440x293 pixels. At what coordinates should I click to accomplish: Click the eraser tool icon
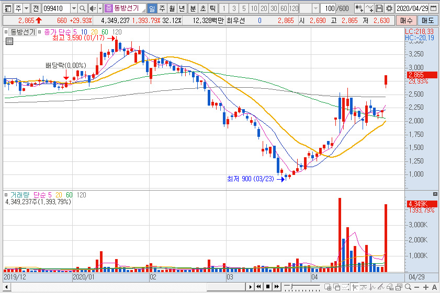(390, 287)
